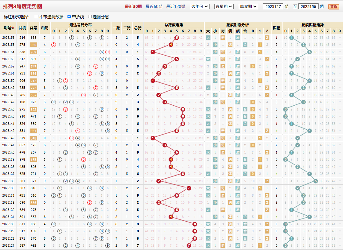Viewport: 343px width, 250px height.
Task: Click trial number 214 in row 2025156
Action: point(22,38)
